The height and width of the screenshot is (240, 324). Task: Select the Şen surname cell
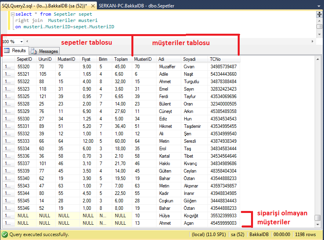[x=194, y=134]
